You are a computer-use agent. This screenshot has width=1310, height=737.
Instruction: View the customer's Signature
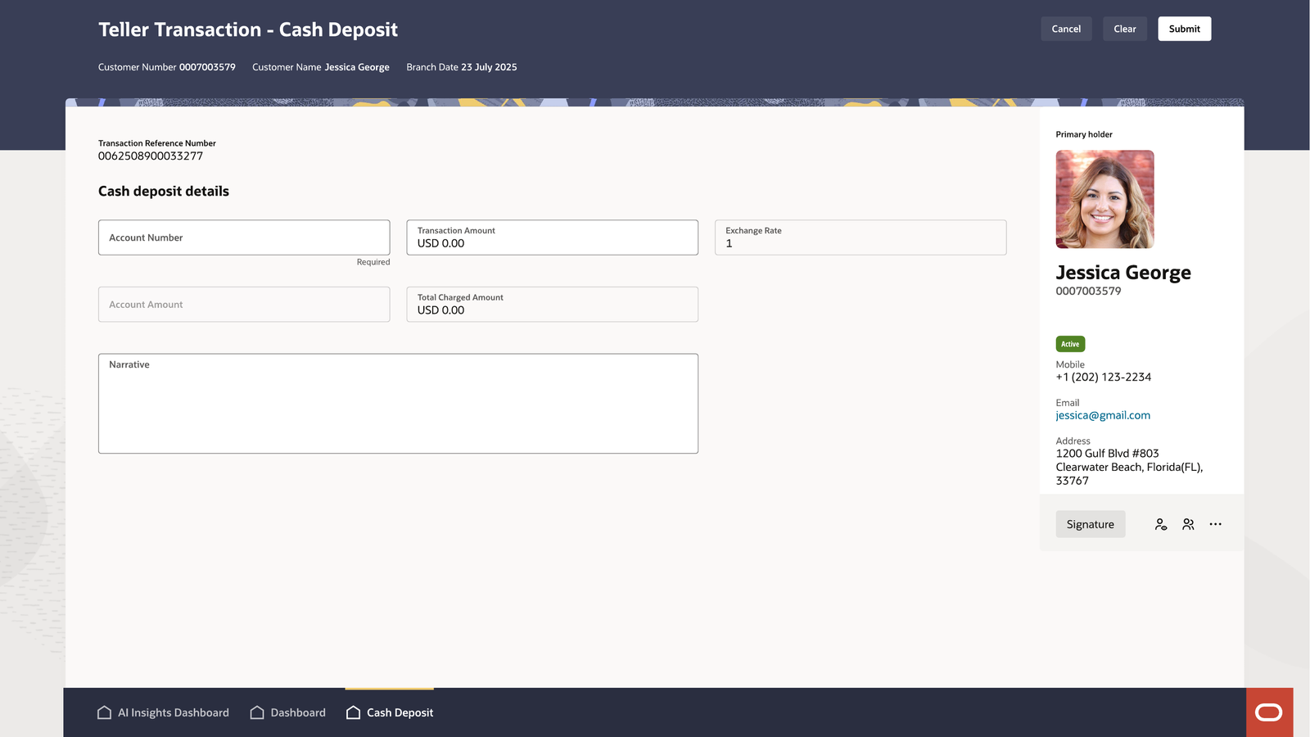1090,524
